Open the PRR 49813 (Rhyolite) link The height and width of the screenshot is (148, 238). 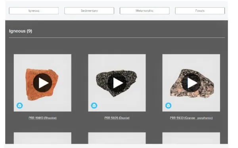[x=42, y=118]
